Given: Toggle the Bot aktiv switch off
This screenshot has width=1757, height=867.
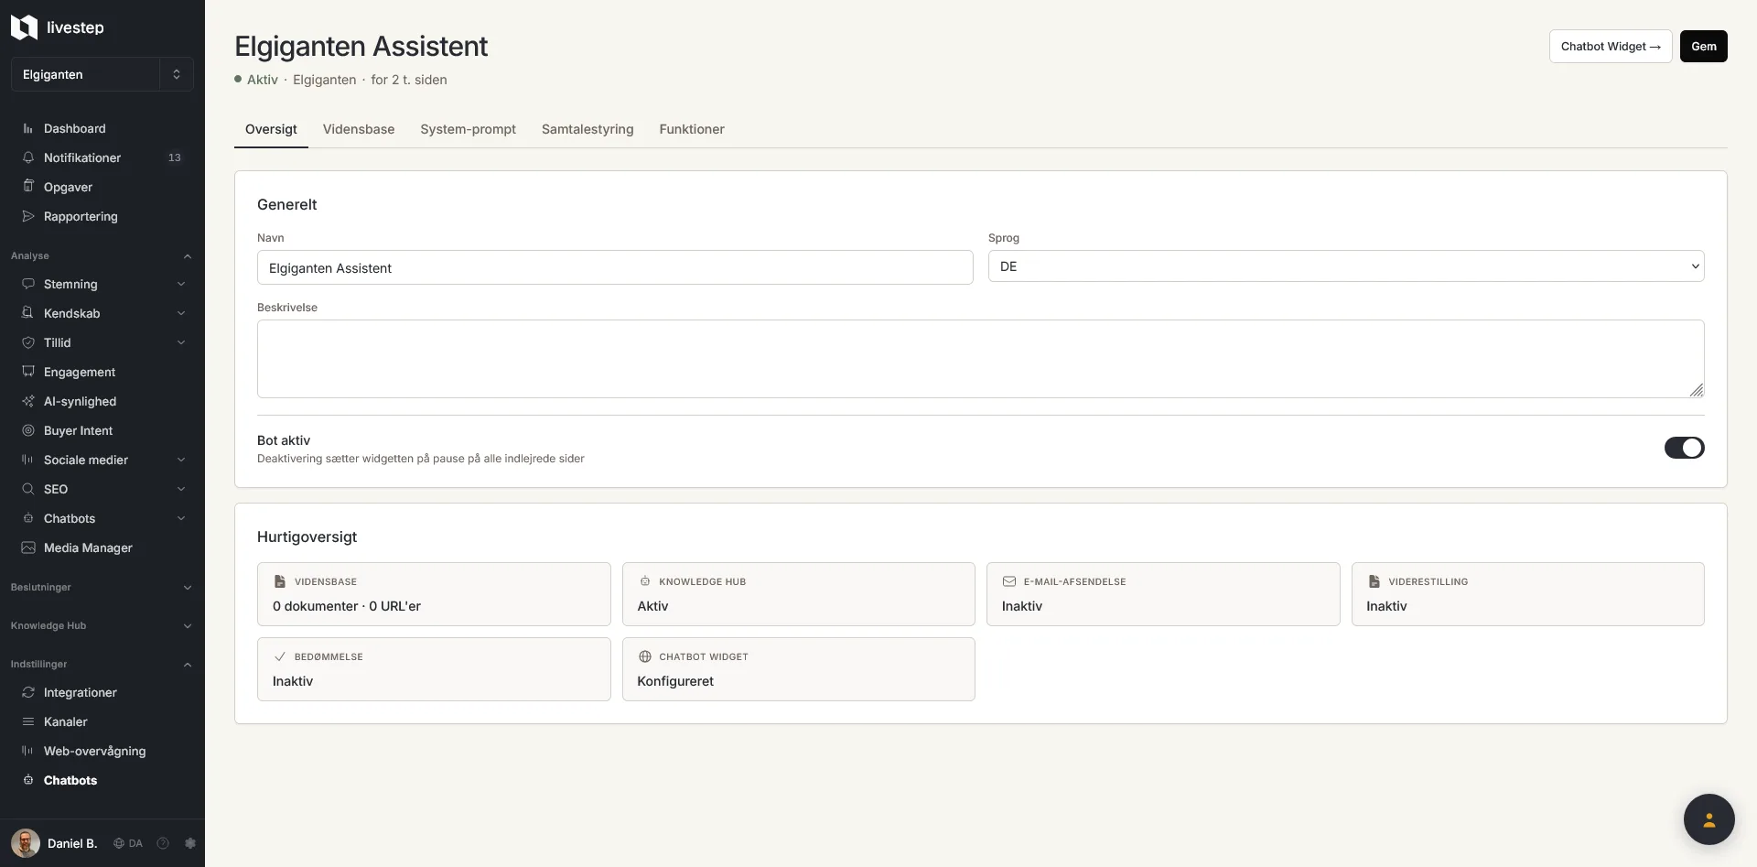Looking at the screenshot, I should [x=1684, y=448].
